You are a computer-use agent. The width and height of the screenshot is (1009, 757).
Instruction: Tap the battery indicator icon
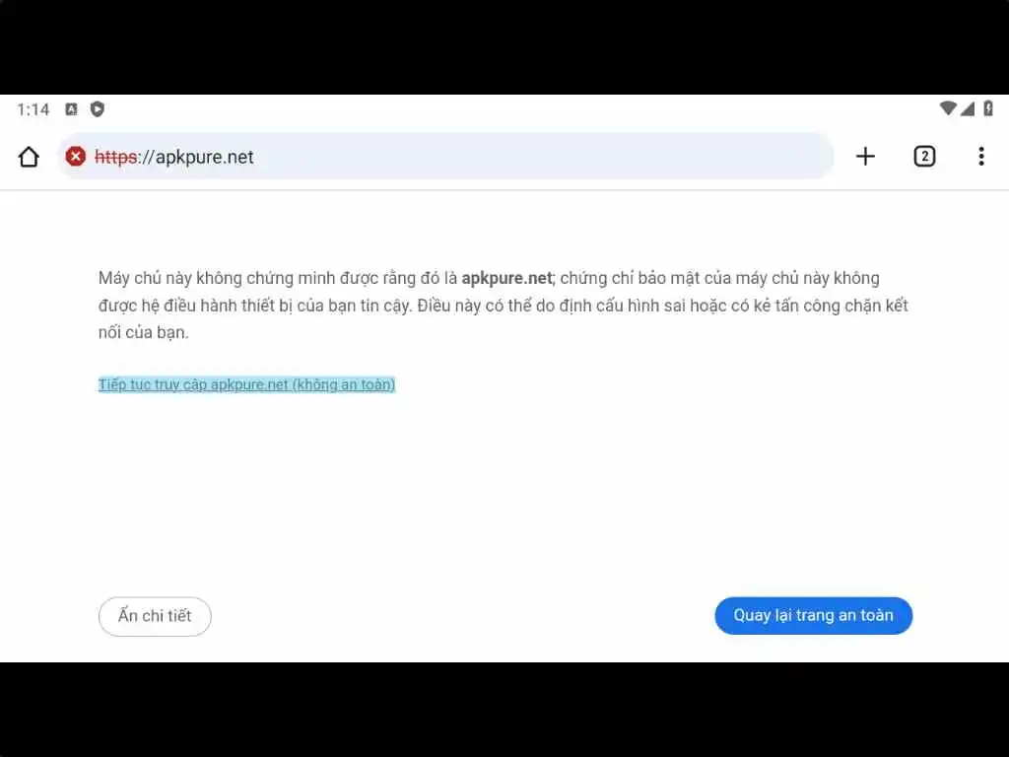(x=988, y=108)
